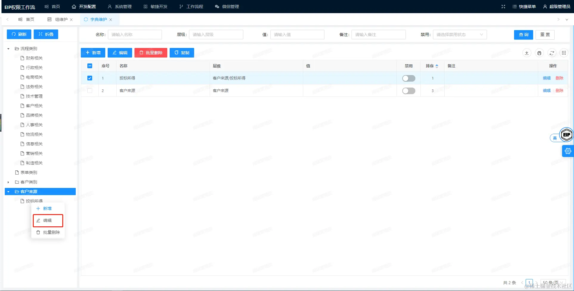The height and width of the screenshot is (291, 574).
Task: Open 系统管理 in the top navigation
Action: 120,7
